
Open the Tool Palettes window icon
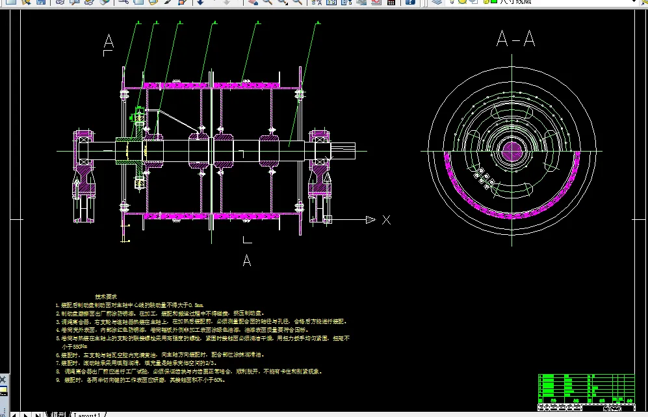346,2
